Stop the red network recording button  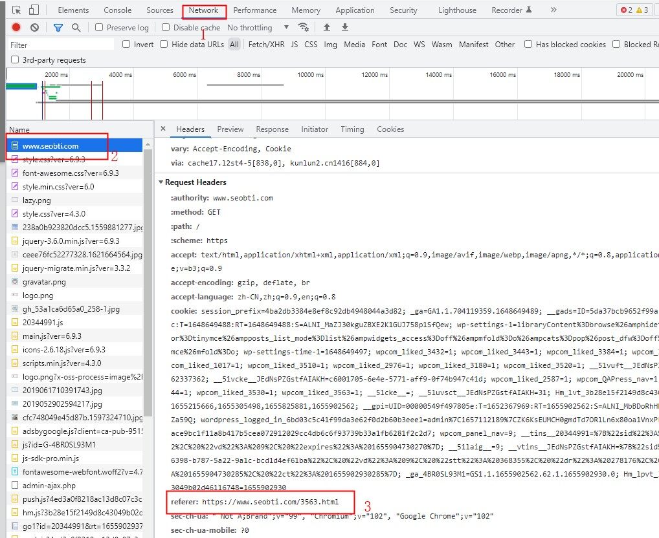click(x=15, y=27)
